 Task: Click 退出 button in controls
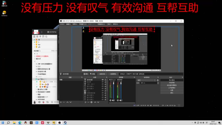(x=172, y=93)
